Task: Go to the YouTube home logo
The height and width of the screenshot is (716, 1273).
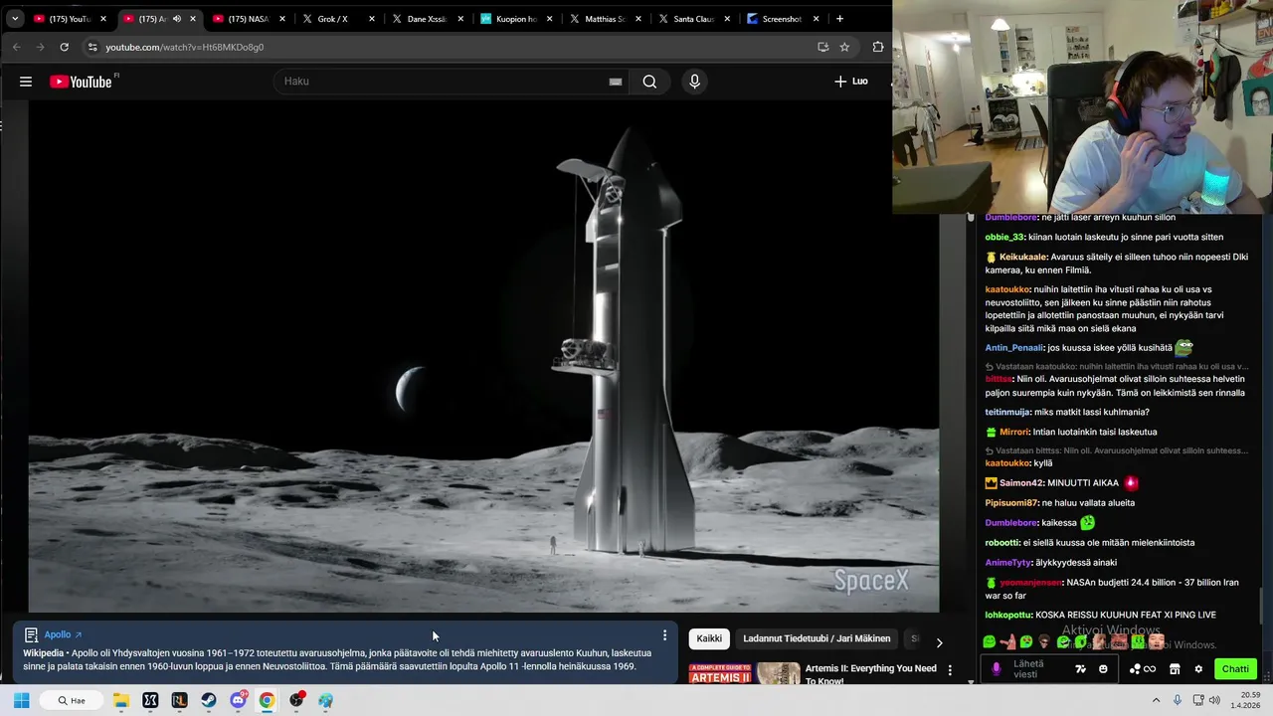Action: [82, 82]
